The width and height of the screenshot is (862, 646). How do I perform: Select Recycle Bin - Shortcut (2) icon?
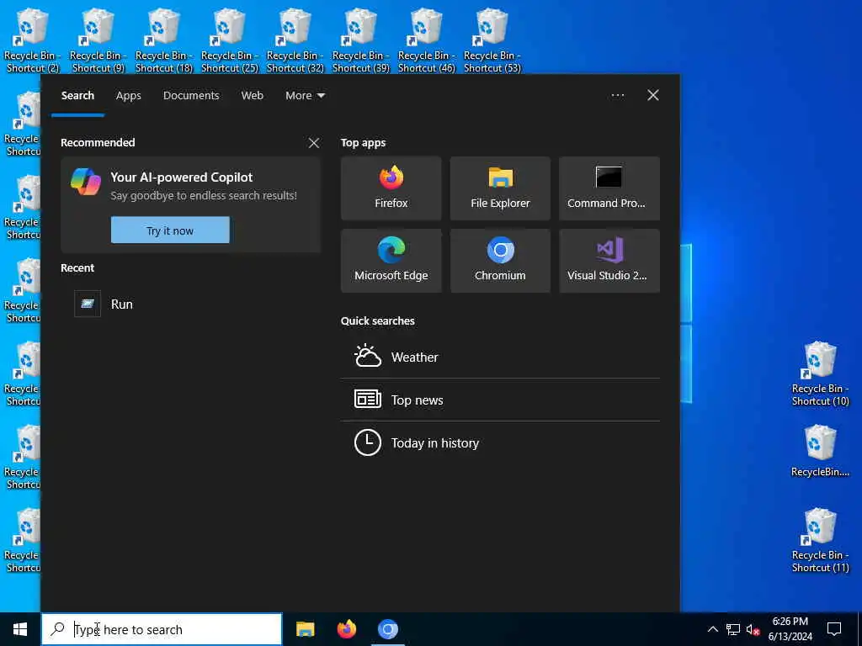pos(32,40)
